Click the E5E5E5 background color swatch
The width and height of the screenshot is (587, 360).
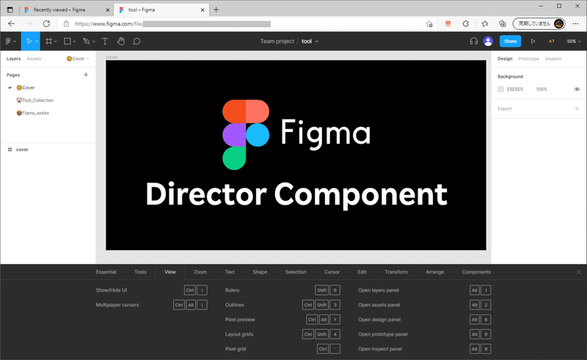pyautogui.click(x=500, y=89)
